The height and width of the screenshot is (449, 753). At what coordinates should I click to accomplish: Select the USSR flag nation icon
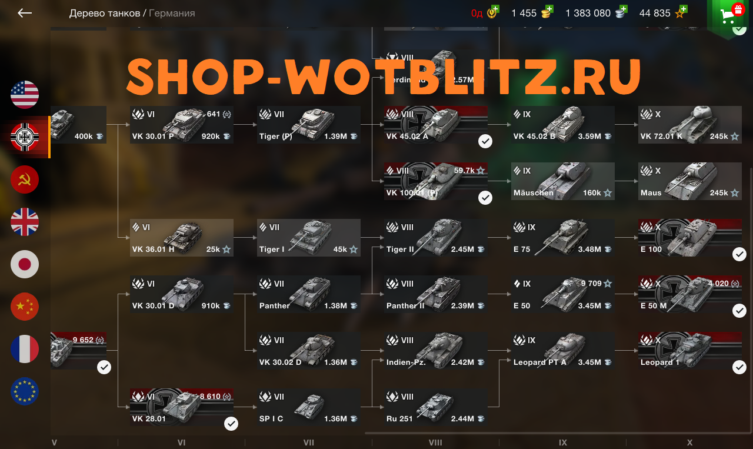[x=25, y=179]
